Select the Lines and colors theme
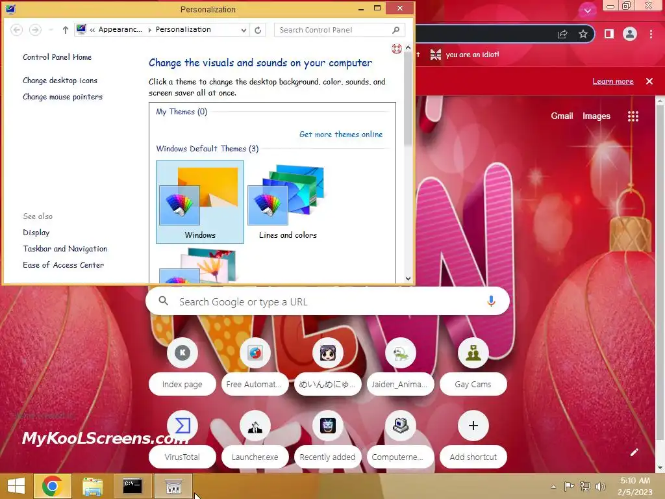 coord(288,202)
